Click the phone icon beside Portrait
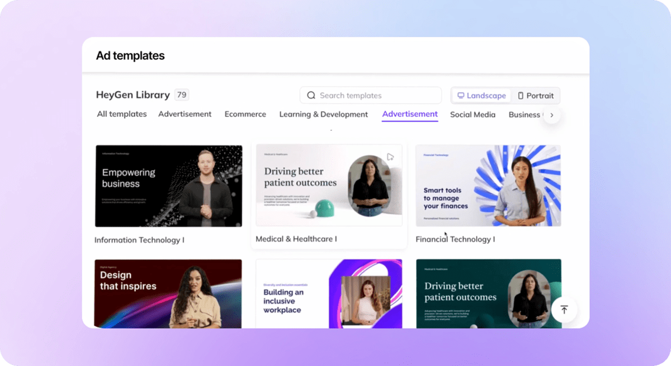The height and width of the screenshot is (366, 671). coord(521,96)
